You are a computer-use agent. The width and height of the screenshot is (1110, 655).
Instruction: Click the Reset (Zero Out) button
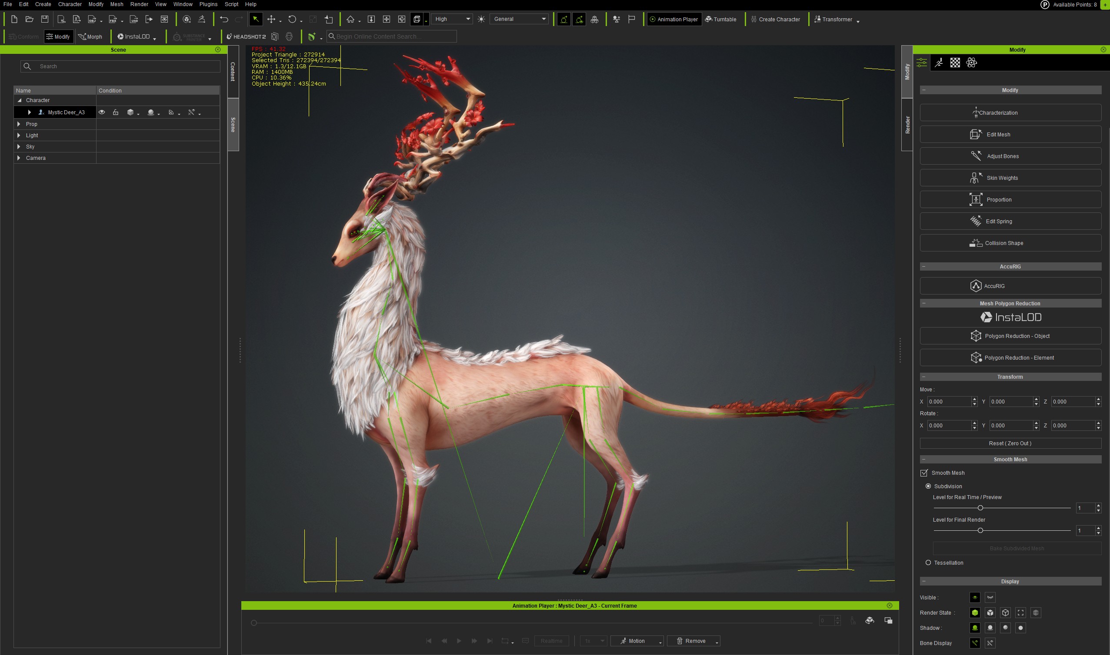point(1010,443)
